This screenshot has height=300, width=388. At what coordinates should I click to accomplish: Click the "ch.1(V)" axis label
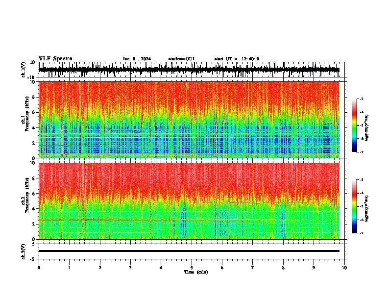point(24,70)
